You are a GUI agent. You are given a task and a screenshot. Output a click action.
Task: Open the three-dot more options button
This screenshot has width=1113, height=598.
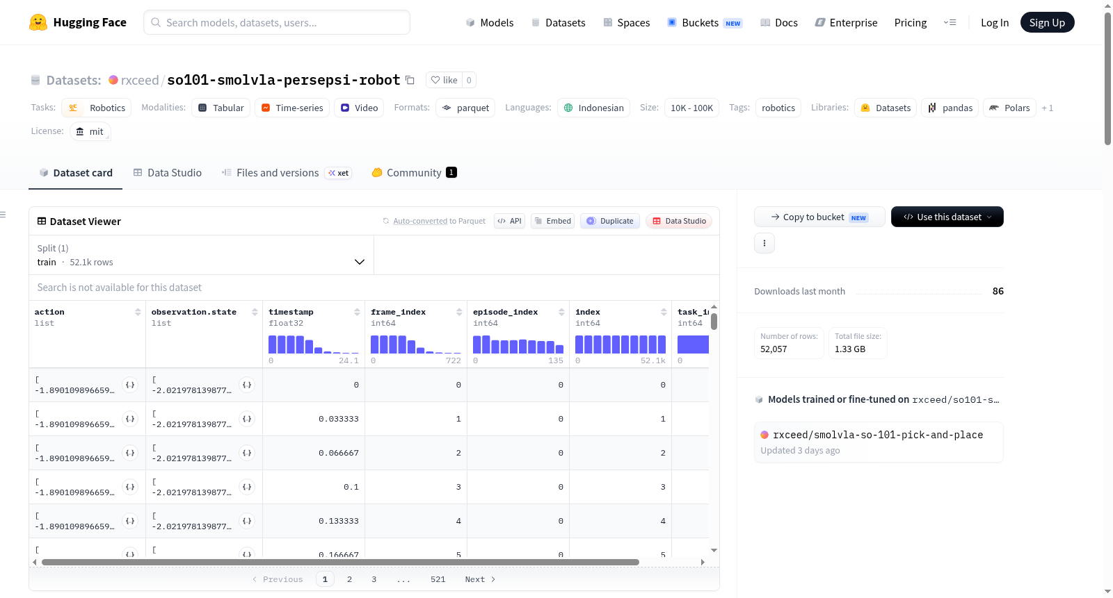(764, 243)
